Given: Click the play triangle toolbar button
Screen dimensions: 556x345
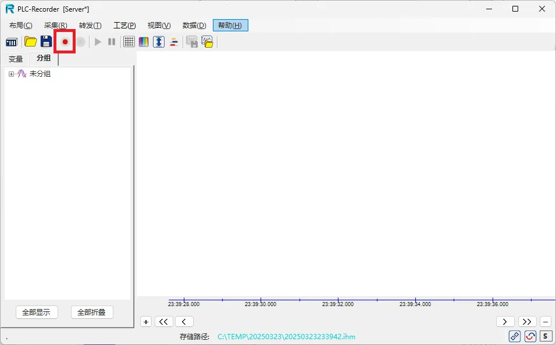Looking at the screenshot, I should pos(98,42).
